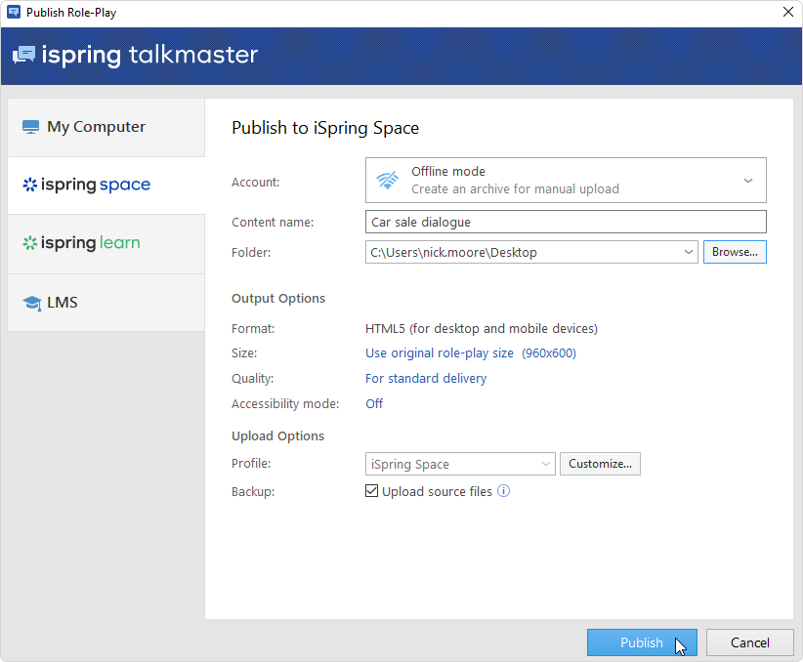
Task: Click the Browse... button
Action: (735, 252)
